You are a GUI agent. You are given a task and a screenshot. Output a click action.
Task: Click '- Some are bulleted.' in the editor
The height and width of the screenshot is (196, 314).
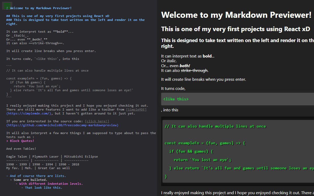coord(29,180)
